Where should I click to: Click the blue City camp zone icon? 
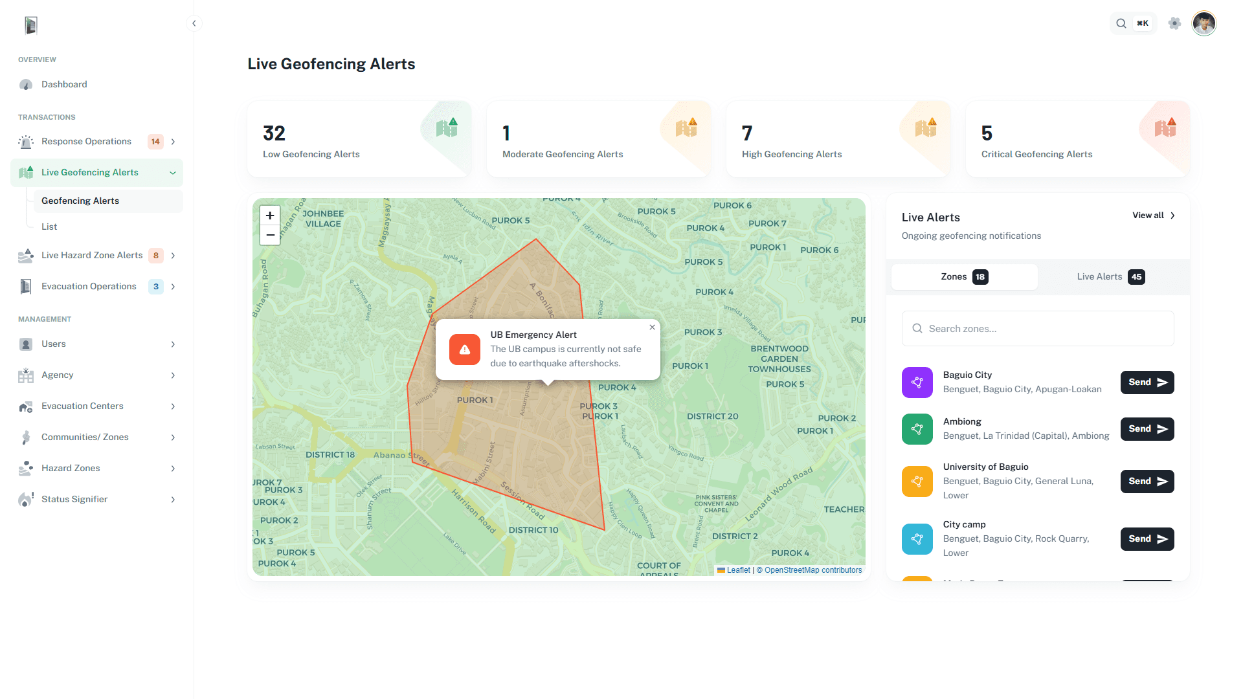click(917, 539)
